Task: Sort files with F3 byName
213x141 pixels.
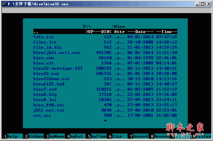Action: 55,136
